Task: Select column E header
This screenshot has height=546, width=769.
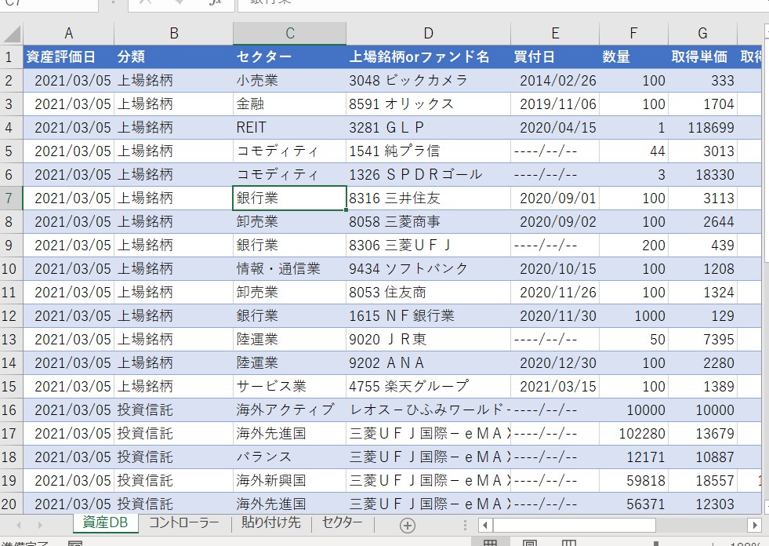Action: (x=555, y=34)
